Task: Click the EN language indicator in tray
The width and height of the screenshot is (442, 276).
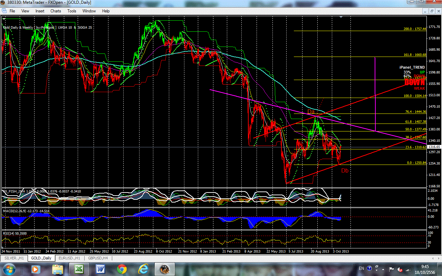Action: coord(362,268)
